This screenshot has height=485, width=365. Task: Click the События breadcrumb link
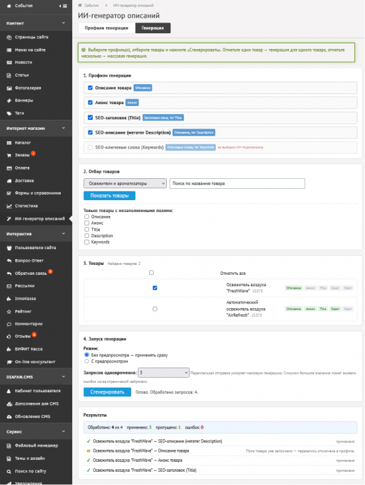coord(92,5)
